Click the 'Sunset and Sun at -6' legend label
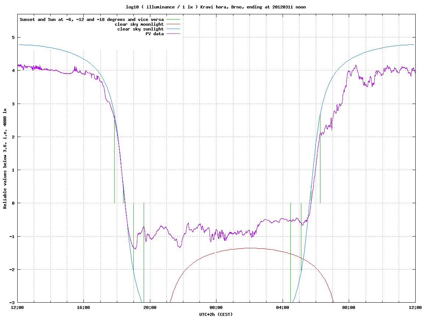This screenshot has width=423, height=317. pos(92,19)
